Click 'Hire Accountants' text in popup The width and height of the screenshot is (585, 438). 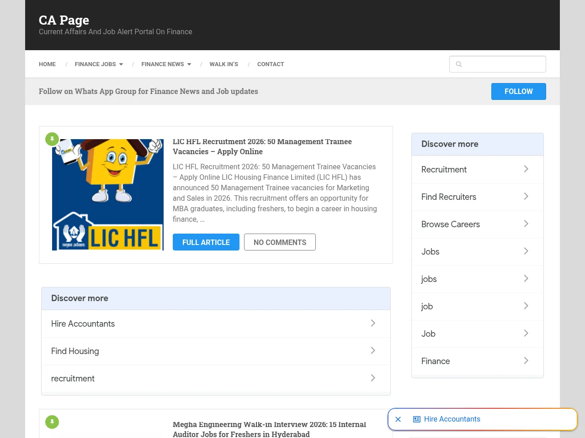[x=452, y=419]
